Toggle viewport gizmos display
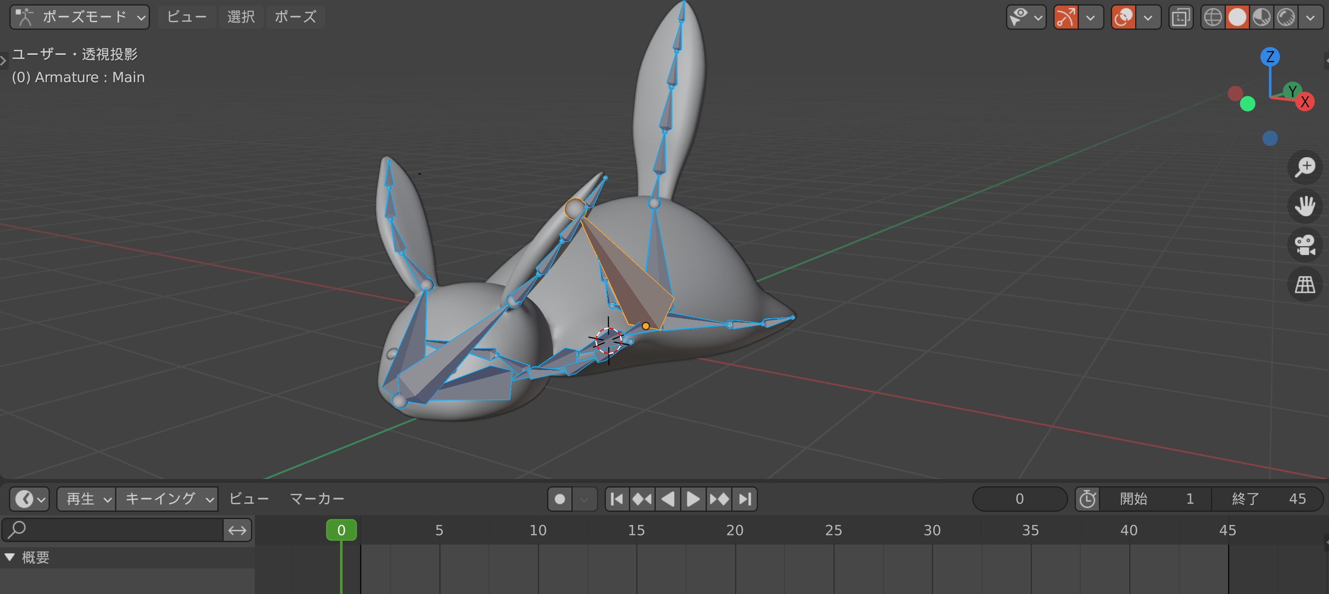Viewport: 1329px width, 594px height. click(x=1066, y=17)
